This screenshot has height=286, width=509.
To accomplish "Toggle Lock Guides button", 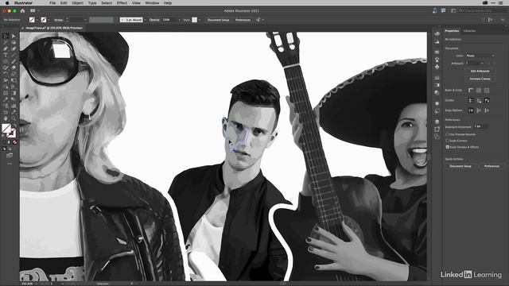I will [479, 101].
